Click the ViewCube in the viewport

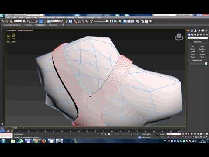(179, 37)
